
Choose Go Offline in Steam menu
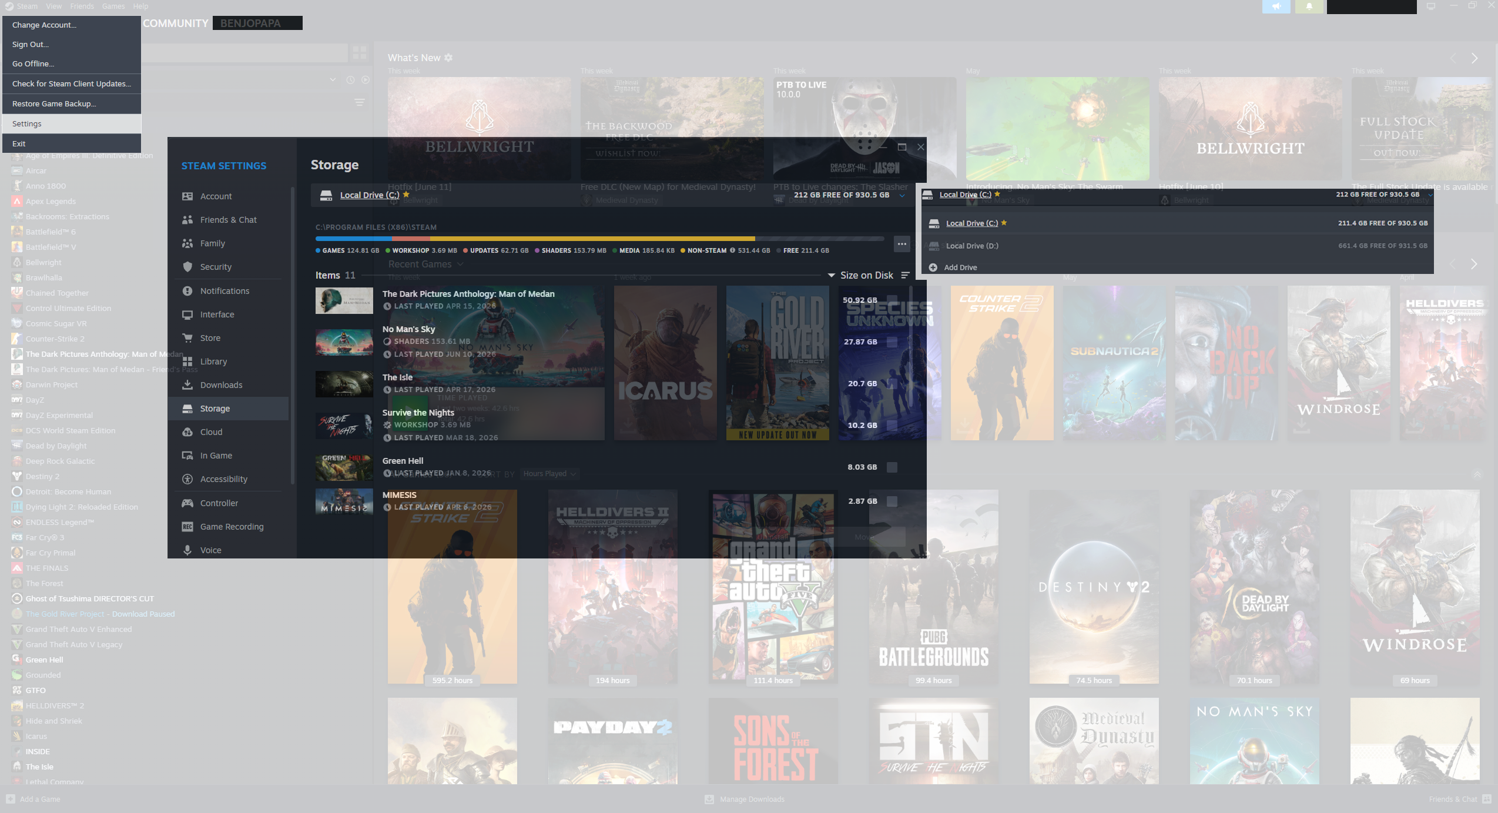coord(72,63)
